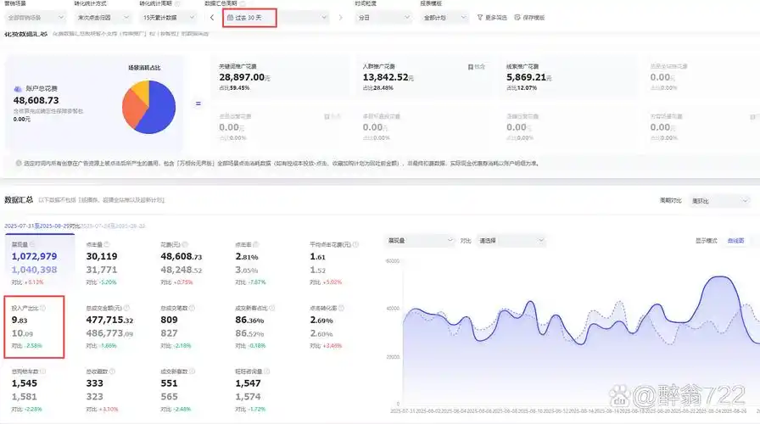Open the 营销场景 dropdown

coord(36,17)
